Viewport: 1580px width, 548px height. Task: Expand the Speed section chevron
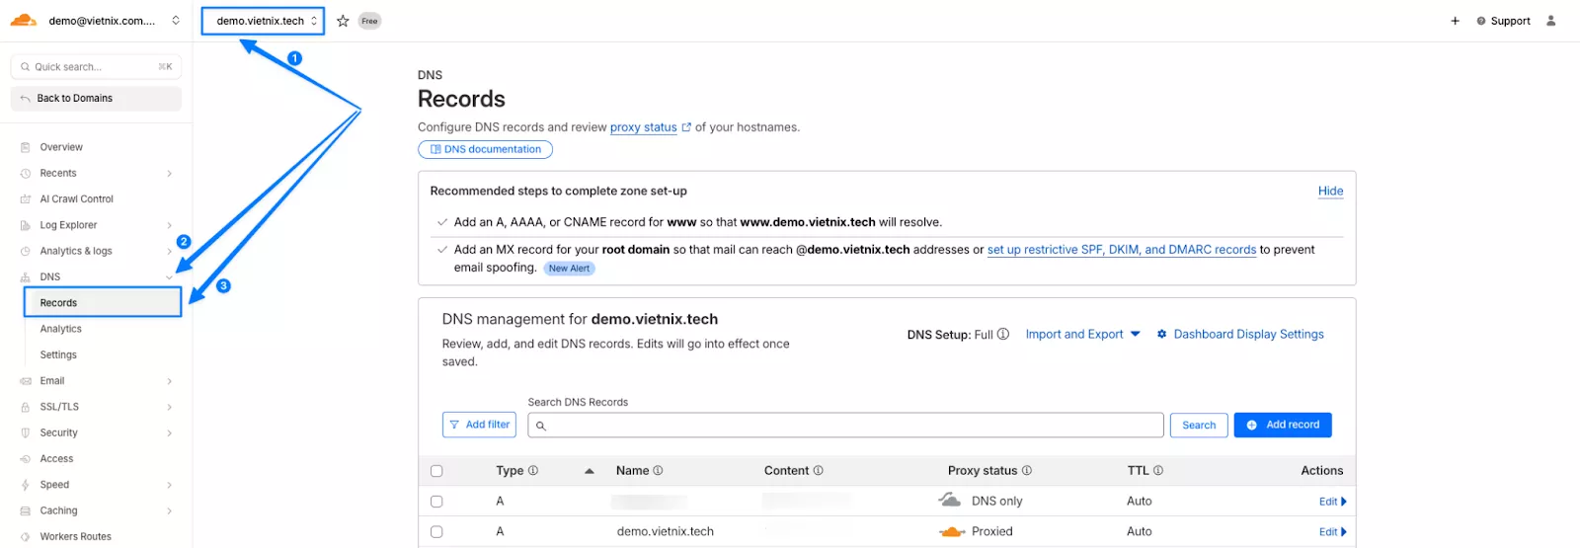pos(170,485)
